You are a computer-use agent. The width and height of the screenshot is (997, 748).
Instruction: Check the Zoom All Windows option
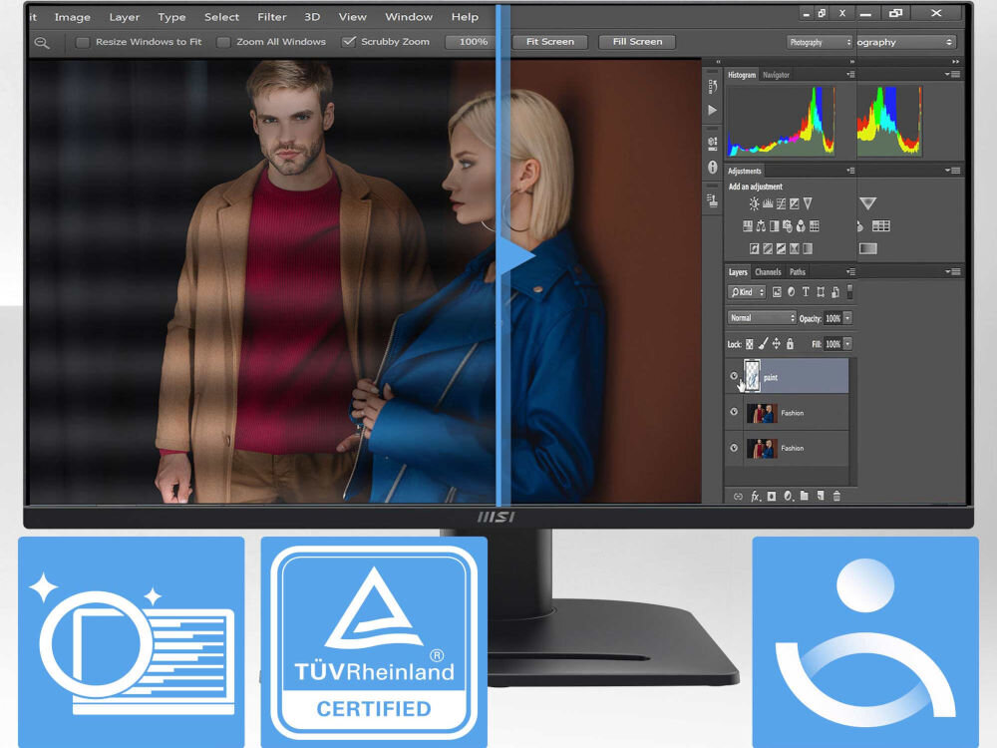tap(223, 42)
